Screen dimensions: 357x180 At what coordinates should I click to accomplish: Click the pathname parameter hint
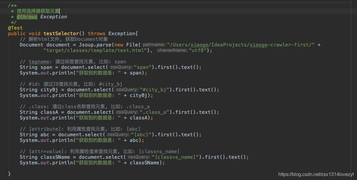point(154,45)
